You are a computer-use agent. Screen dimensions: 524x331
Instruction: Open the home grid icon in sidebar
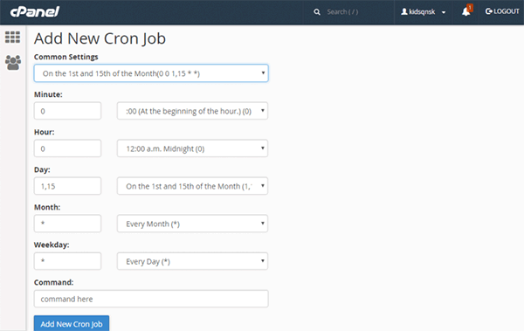(x=13, y=37)
